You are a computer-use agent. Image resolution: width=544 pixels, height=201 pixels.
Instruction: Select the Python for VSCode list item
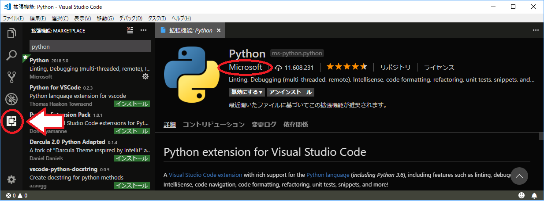coord(88,95)
